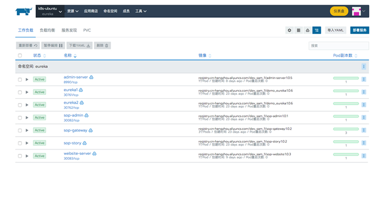Image resolution: width=382 pixels, height=198 pixels.
Task: Expand the 工具 menu
Action: click(x=141, y=11)
